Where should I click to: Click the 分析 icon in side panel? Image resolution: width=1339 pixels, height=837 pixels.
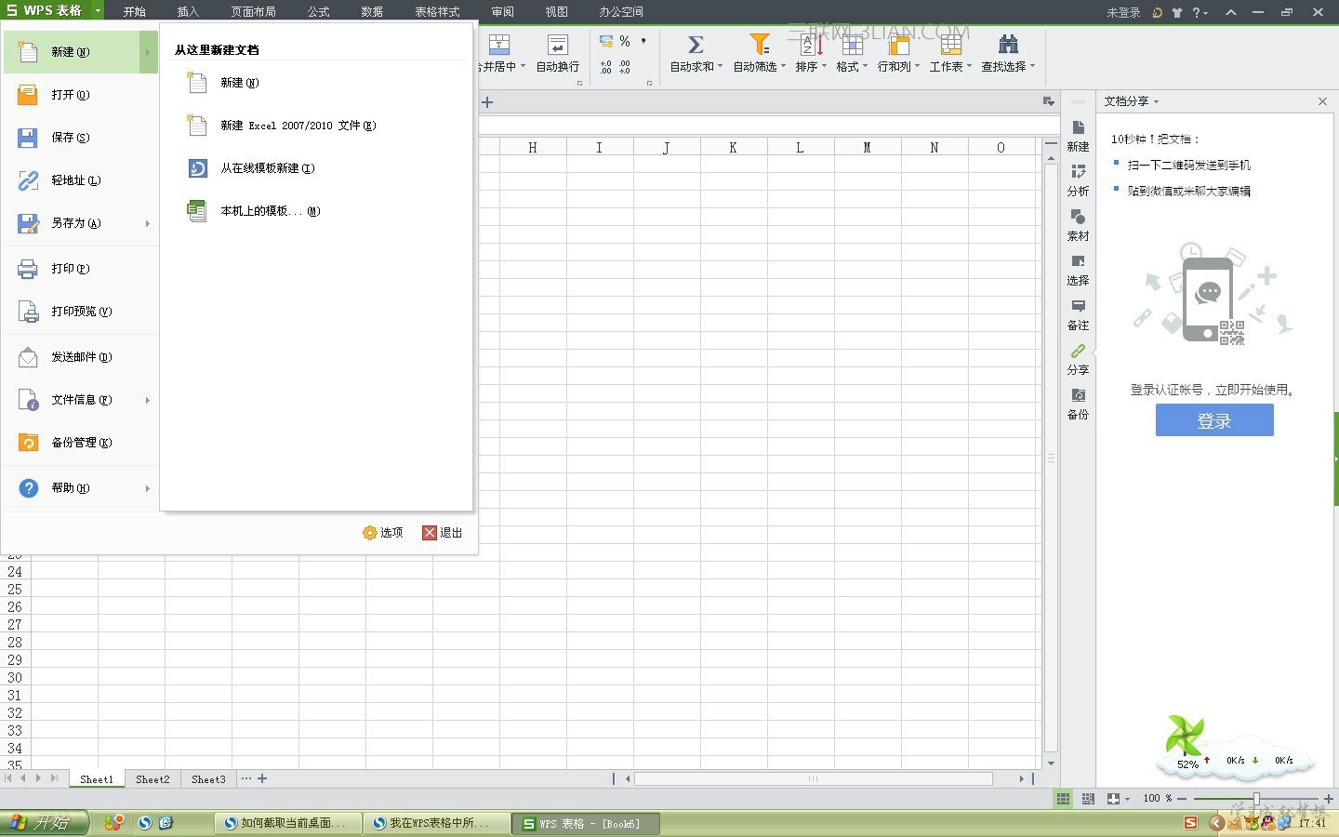coord(1078,172)
